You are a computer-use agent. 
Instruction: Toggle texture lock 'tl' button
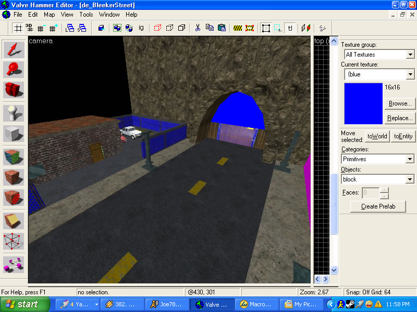pyautogui.click(x=290, y=28)
